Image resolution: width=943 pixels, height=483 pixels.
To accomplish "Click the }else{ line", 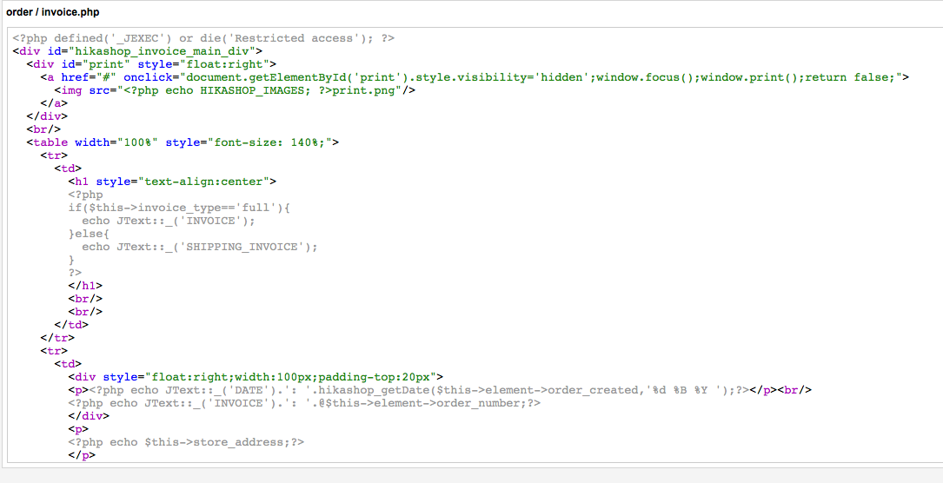I will pos(89,234).
